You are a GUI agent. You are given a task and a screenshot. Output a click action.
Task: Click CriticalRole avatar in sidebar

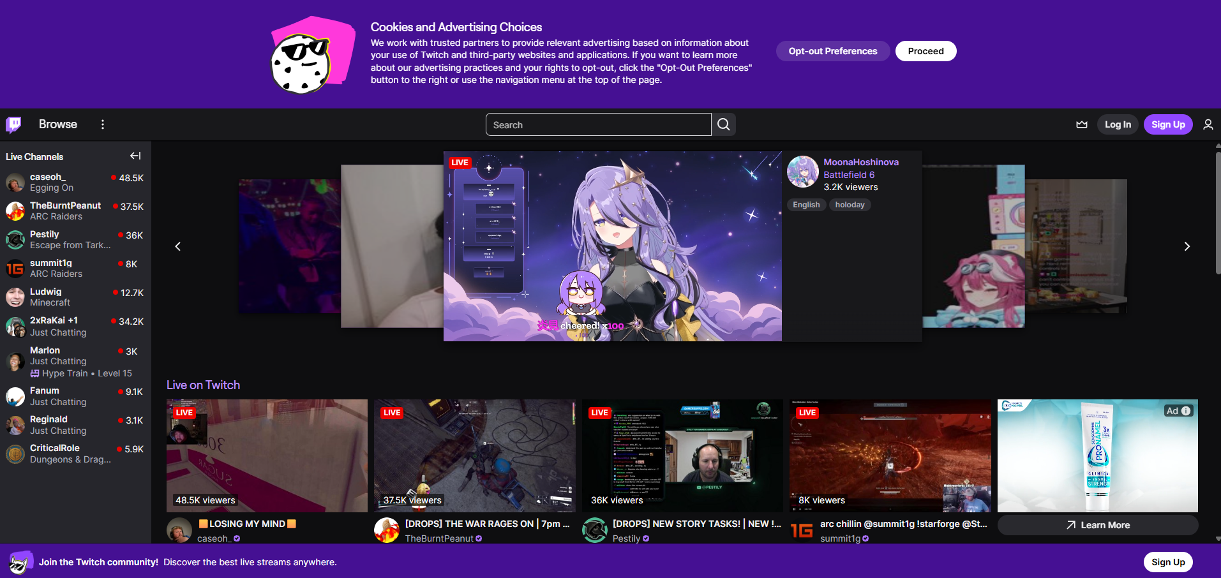tap(15, 454)
